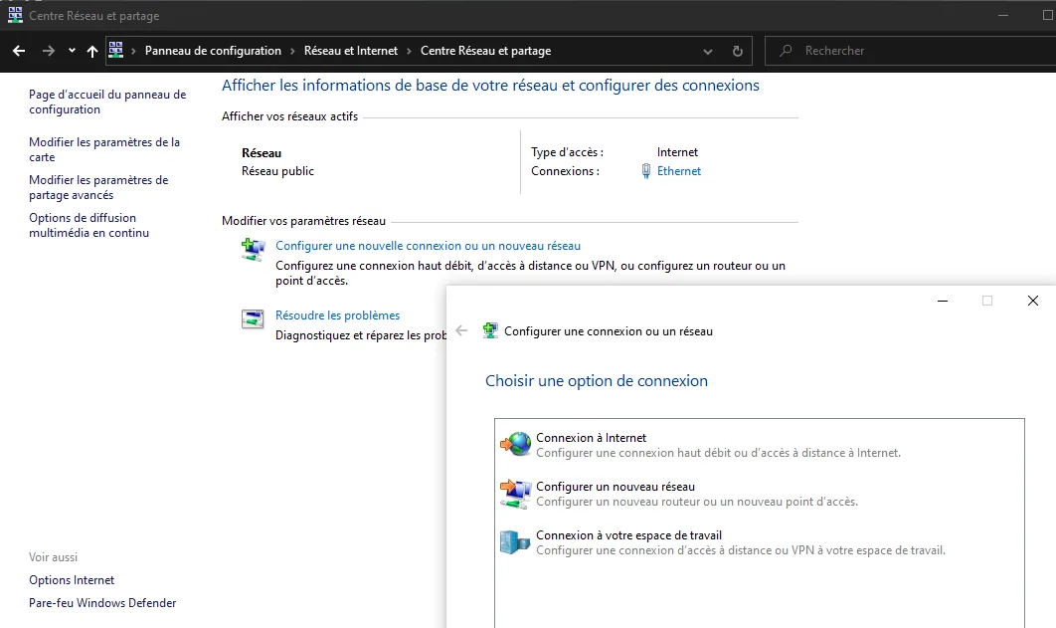Go up one level with the up arrow
The width and height of the screenshot is (1056, 628).
coord(92,51)
